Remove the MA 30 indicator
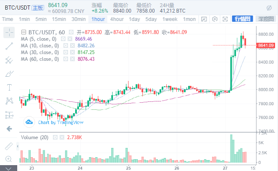 72,52
